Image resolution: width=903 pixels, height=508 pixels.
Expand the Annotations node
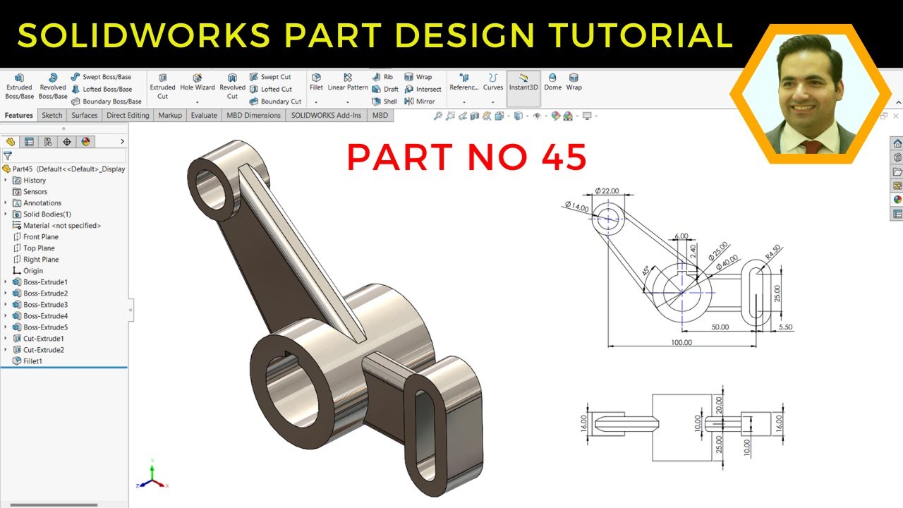tap(6, 203)
